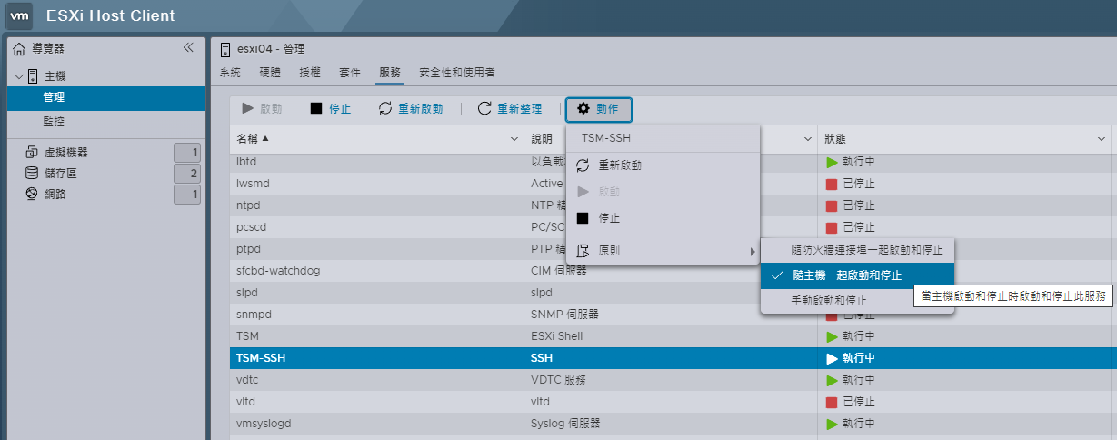
Task: Choose 啟動 in the TSM-SSH menu
Action: pyautogui.click(x=663, y=192)
